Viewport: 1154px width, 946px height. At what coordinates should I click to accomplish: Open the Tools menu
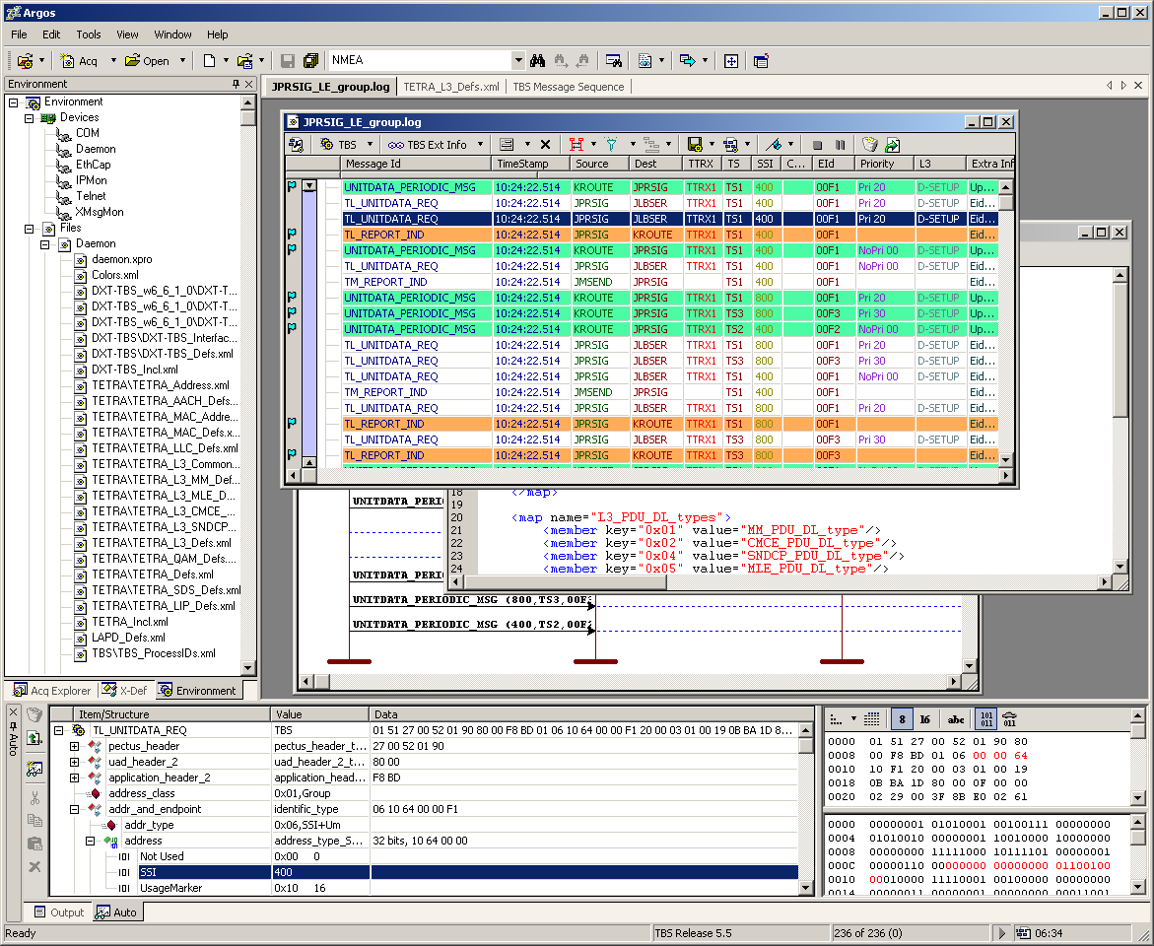point(89,34)
